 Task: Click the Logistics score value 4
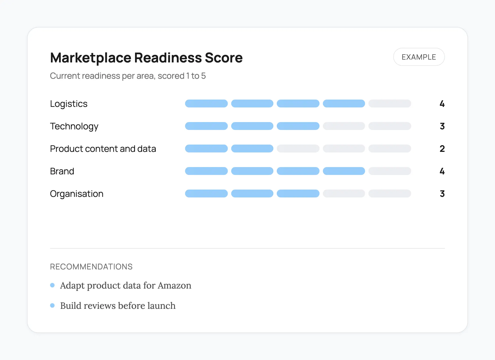[442, 104]
